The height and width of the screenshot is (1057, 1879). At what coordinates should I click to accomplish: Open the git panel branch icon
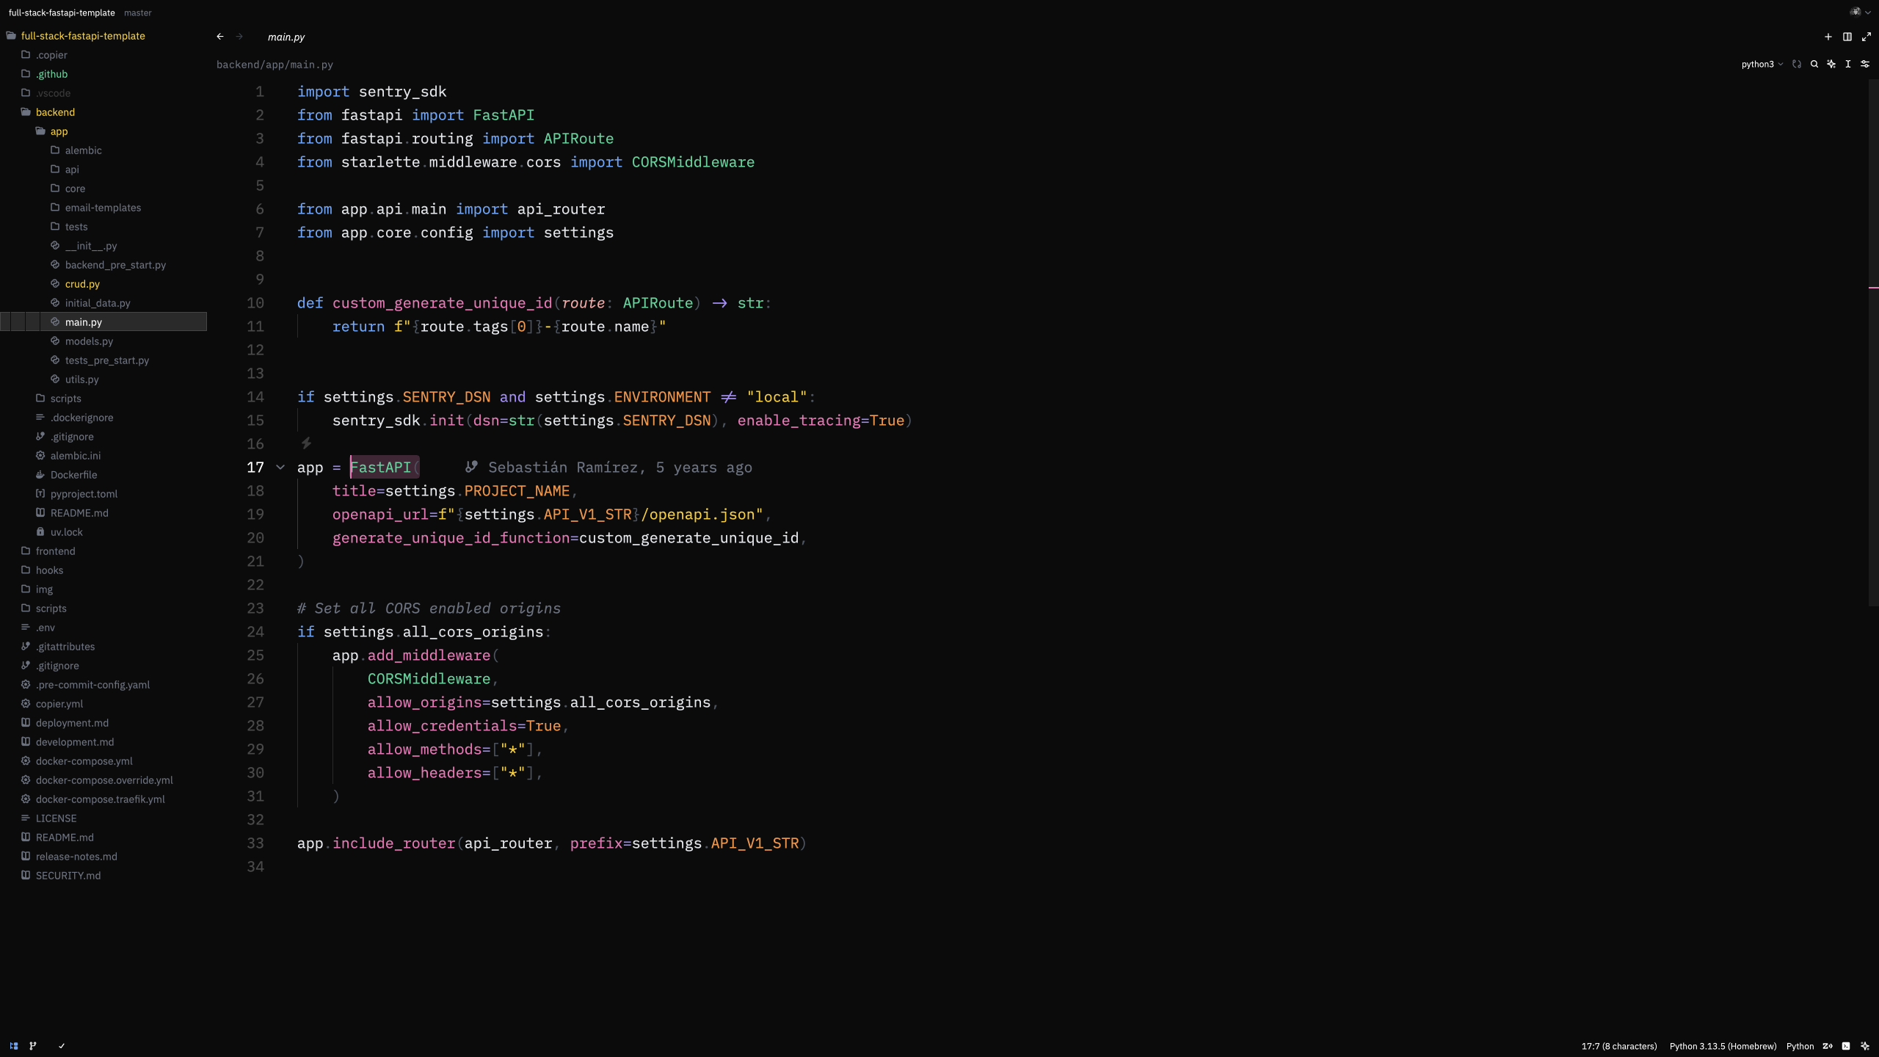coord(33,1046)
